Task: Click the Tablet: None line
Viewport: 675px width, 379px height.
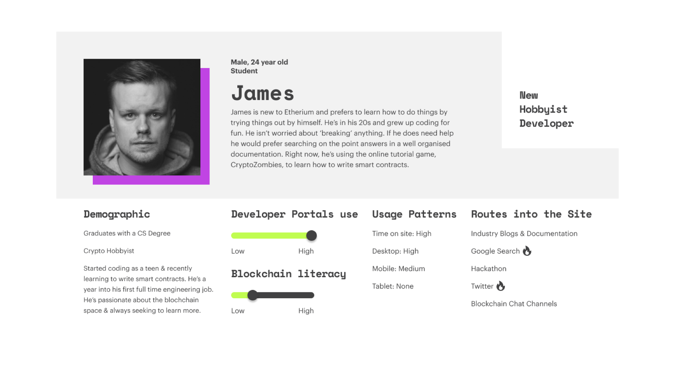Action: tap(393, 286)
